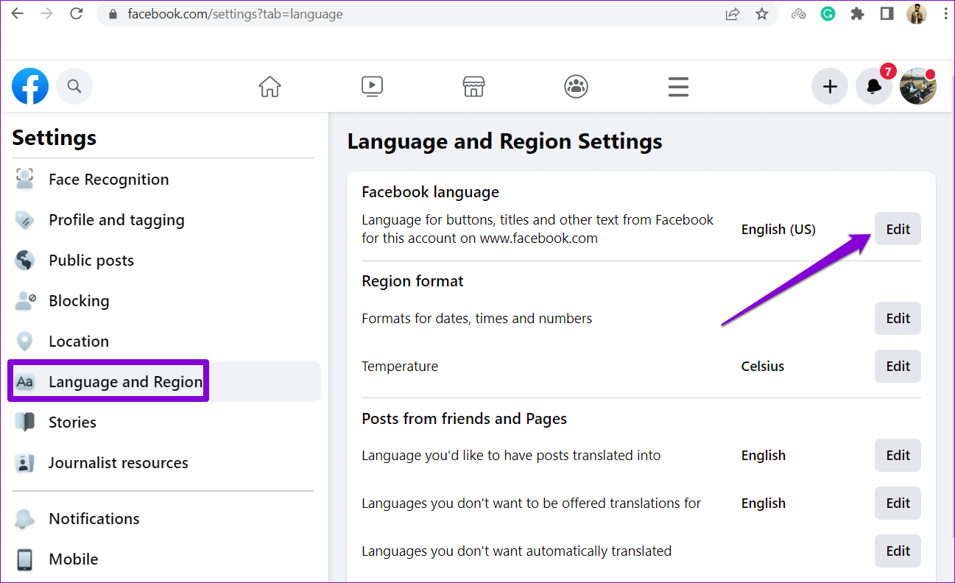This screenshot has height=583, width=955.
Task: Bookmark this page with the star icon
Action: pyautogui.click(x=761, y=14)
